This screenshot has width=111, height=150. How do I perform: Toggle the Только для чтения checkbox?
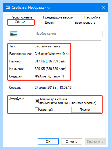coord(37,101)
